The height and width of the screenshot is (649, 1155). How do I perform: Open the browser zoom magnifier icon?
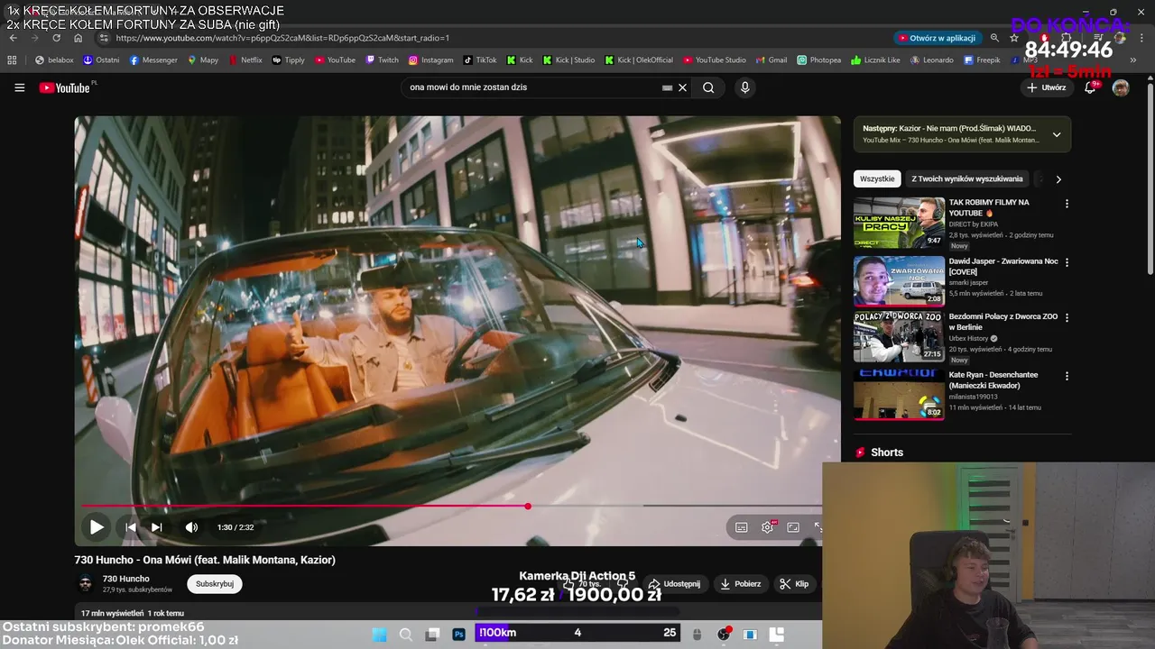994,38
